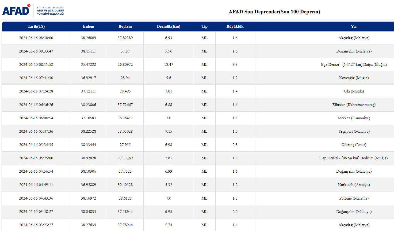
Task: Click the depth value 5.74
Action: 169,225
